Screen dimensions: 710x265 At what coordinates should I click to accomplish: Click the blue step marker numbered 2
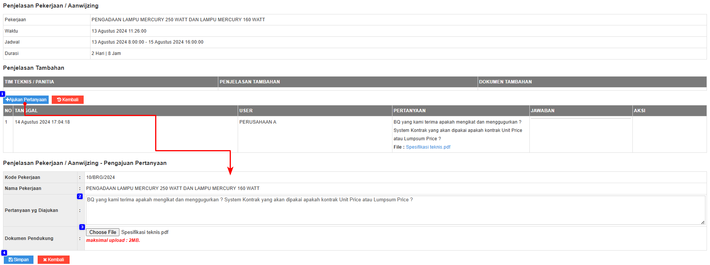tap(80, 196)
